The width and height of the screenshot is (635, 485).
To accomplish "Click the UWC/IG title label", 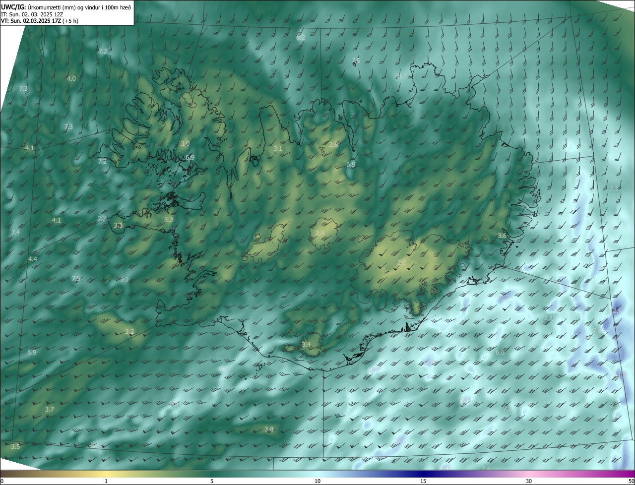I will (13, 7).
